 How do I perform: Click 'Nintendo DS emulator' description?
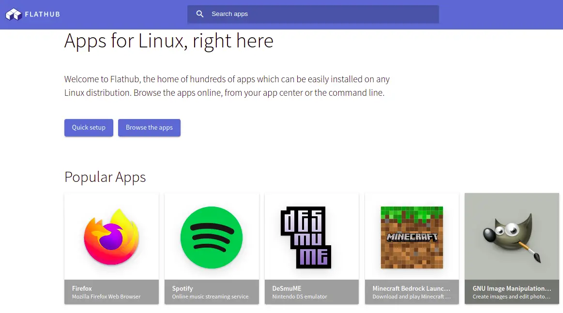(x=300, y=297)
